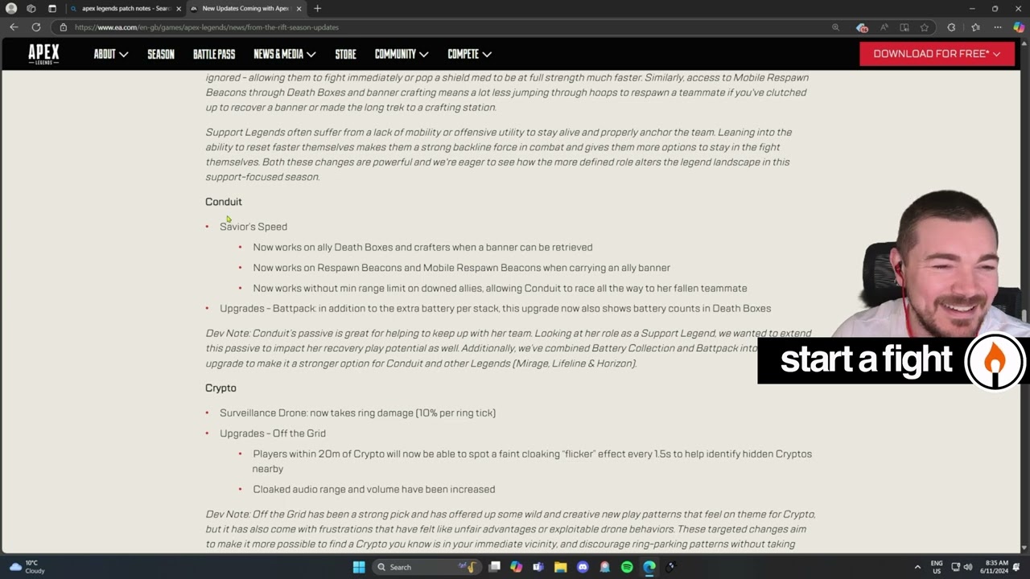Open the Windows Start menu
Screen dimensions: 1030x579
click(359, 567)
